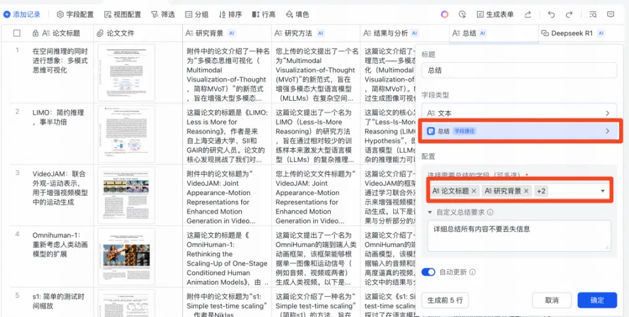This screenshot has width=629, height=317.
Task: Click title cell s1: 简单的测试时间缩放
Action: pos(60,301)
